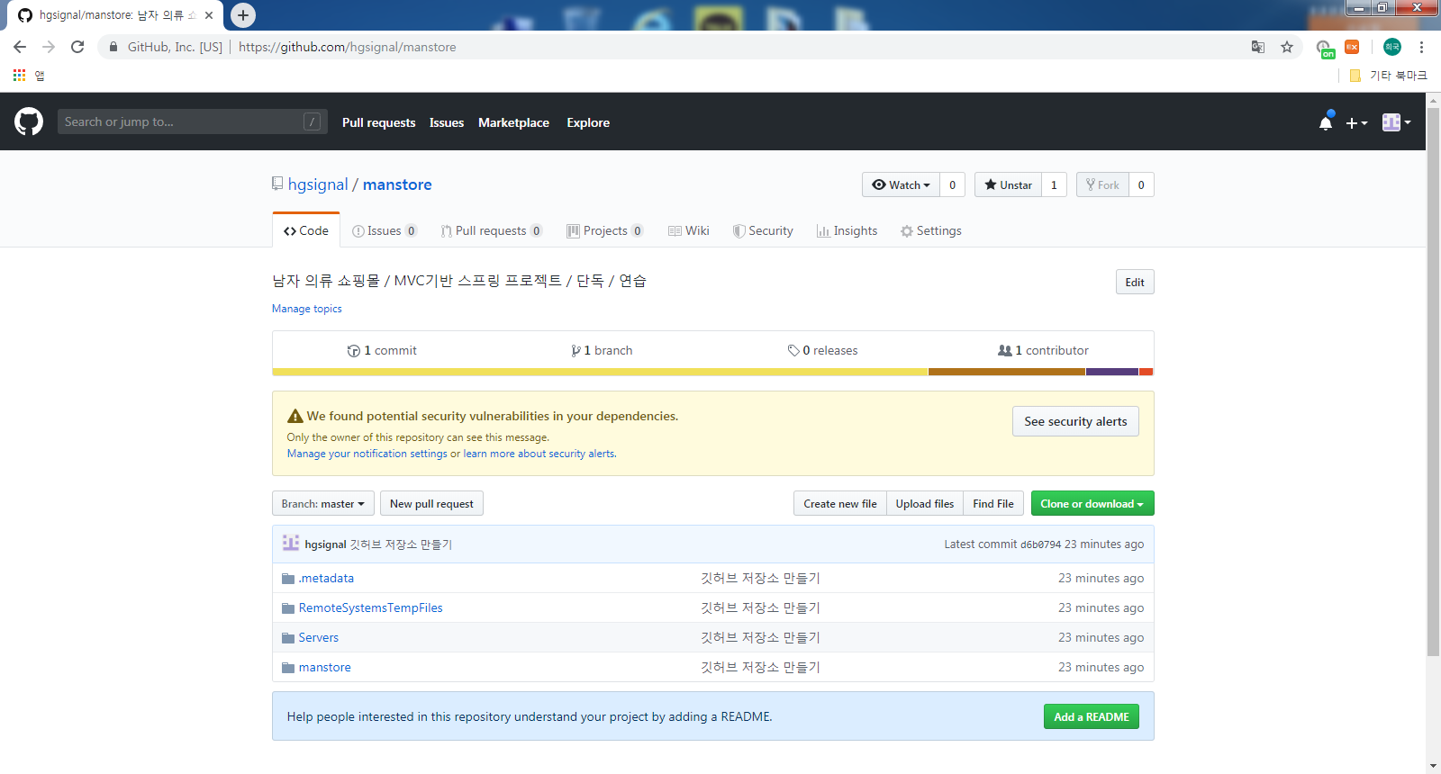The height and width of the screenshot is (774, 1441).
Task: Open the manstore folder
Action: click(x=325, y=668)
